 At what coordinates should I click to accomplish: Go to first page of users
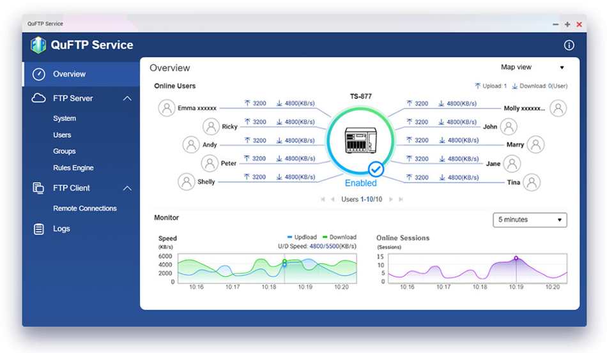tap(323, 199)
